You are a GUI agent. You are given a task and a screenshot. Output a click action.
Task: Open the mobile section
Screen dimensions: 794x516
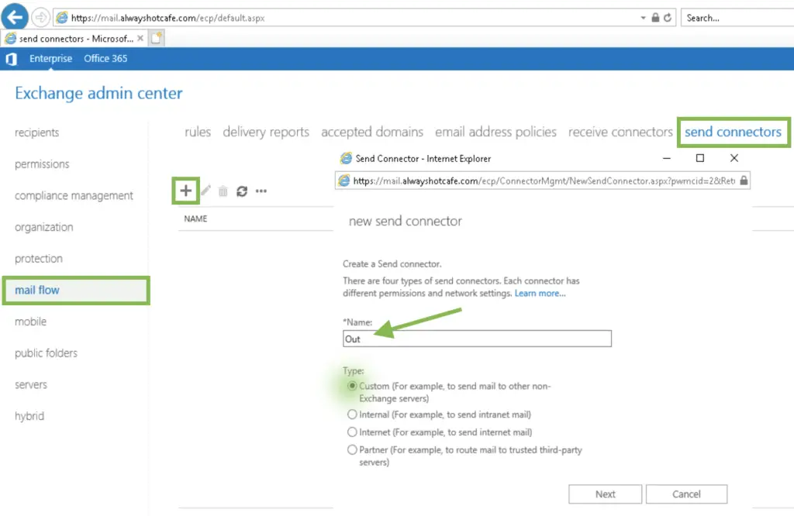[x=30, y=322]
